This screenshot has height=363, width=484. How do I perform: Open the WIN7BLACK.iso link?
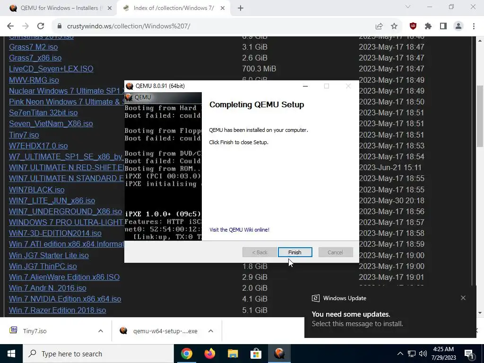pyautogui.click(x=37, y=190)
